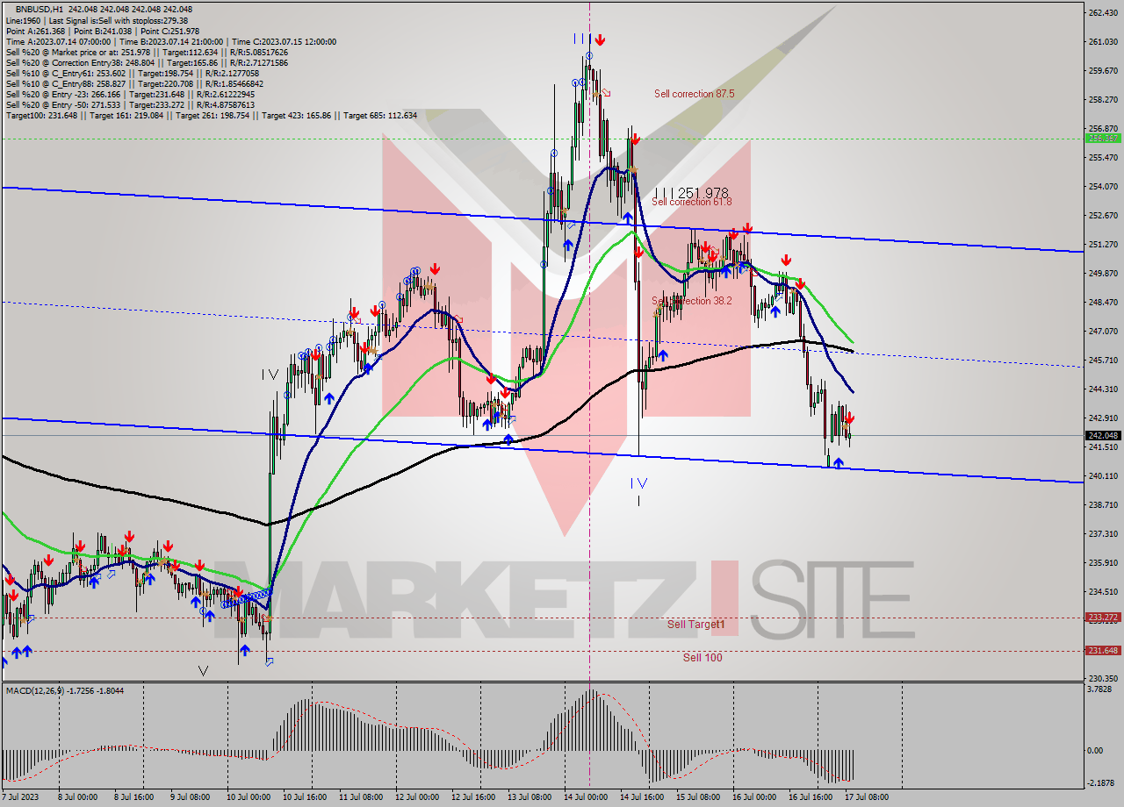Click the 'I I I' wave label at the top peak
The width and height of the screenshot is (1124, 807).
pos(580,39)
